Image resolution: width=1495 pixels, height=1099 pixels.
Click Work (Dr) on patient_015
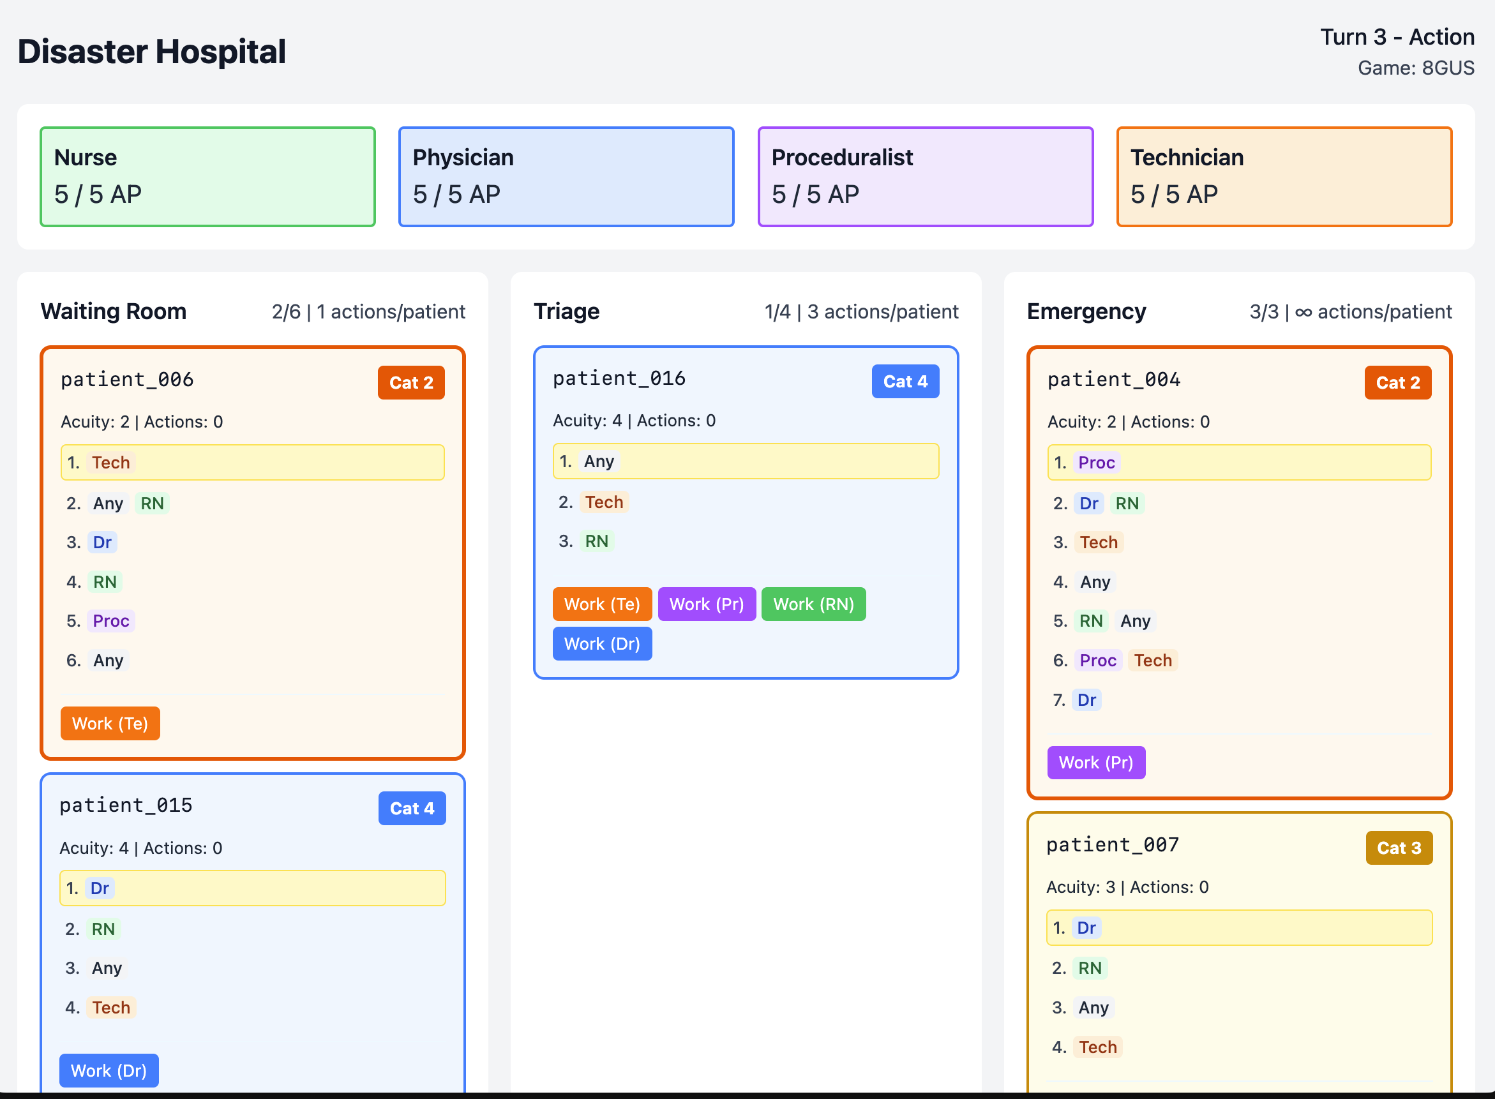click(109, 1070)
